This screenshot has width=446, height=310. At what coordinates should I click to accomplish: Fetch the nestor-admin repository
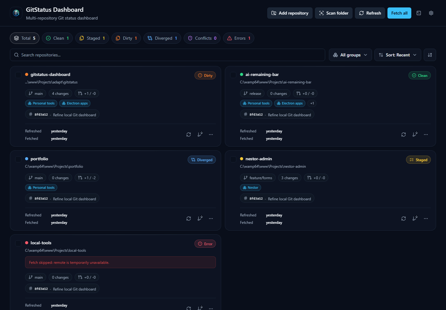click(x=415, y=219)
